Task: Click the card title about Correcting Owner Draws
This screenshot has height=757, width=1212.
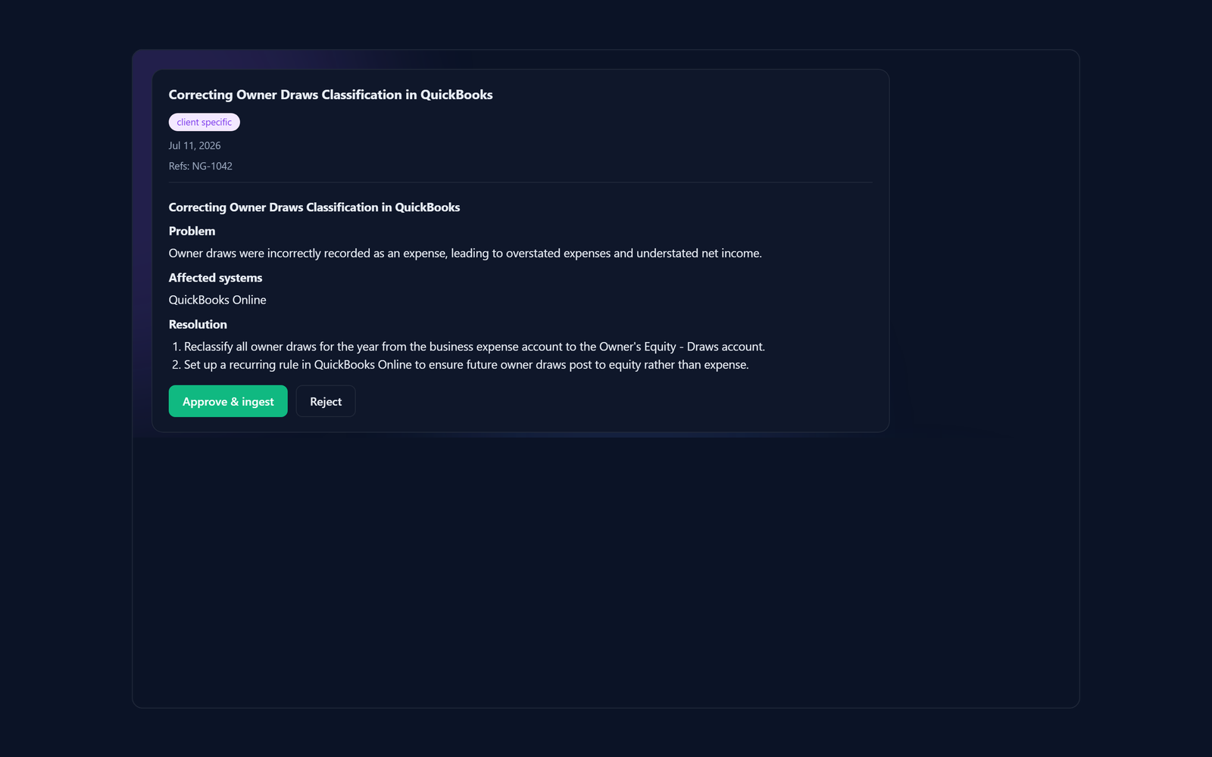Action: tap(330, 95)
